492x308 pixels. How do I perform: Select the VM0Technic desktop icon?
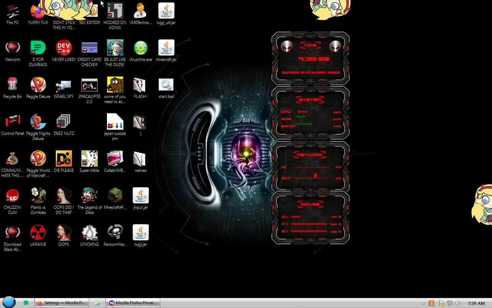click(x=140, y=14)
